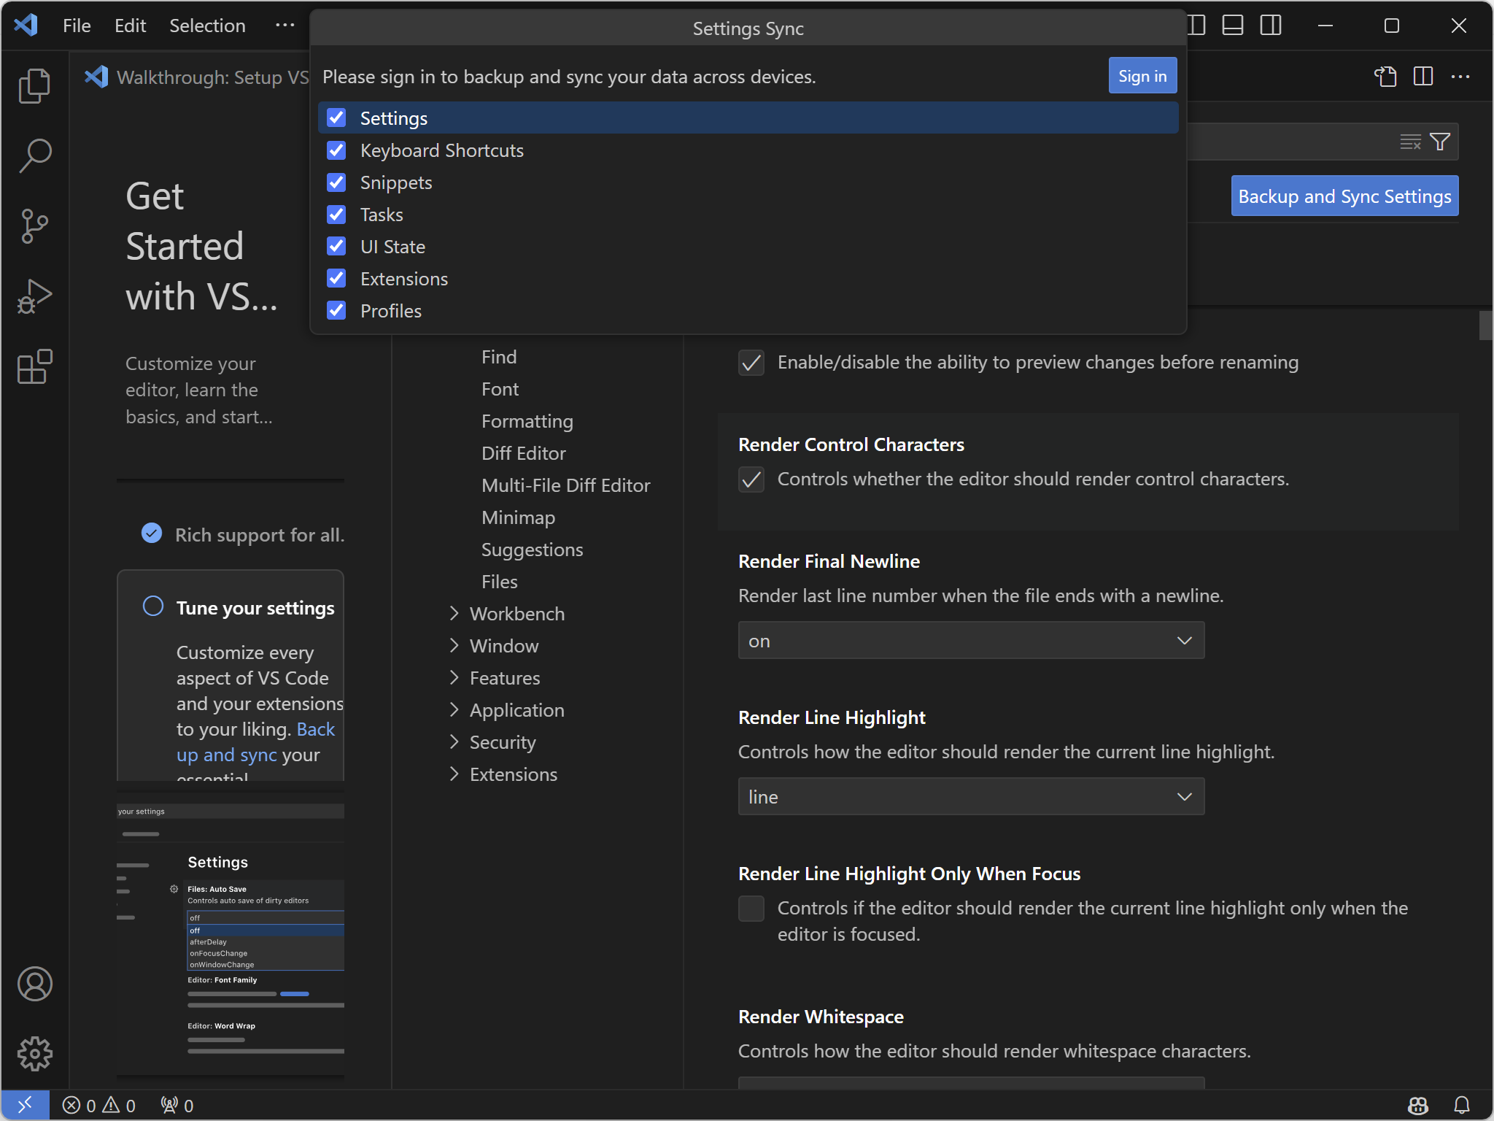Open Run and Debug view
The width and height of the screenshot is (1494, 1121).
pyautogui.click(x=34, y=296)
